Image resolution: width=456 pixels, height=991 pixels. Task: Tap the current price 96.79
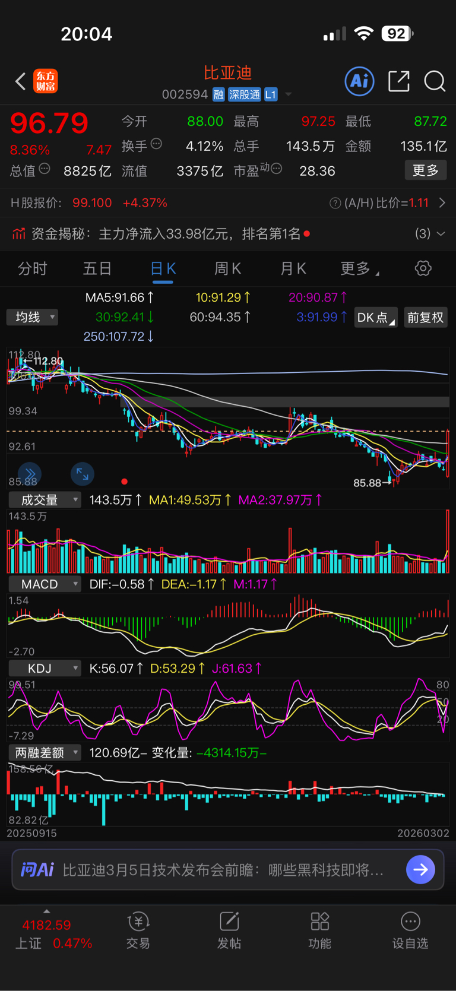click(x=49, y=123)
